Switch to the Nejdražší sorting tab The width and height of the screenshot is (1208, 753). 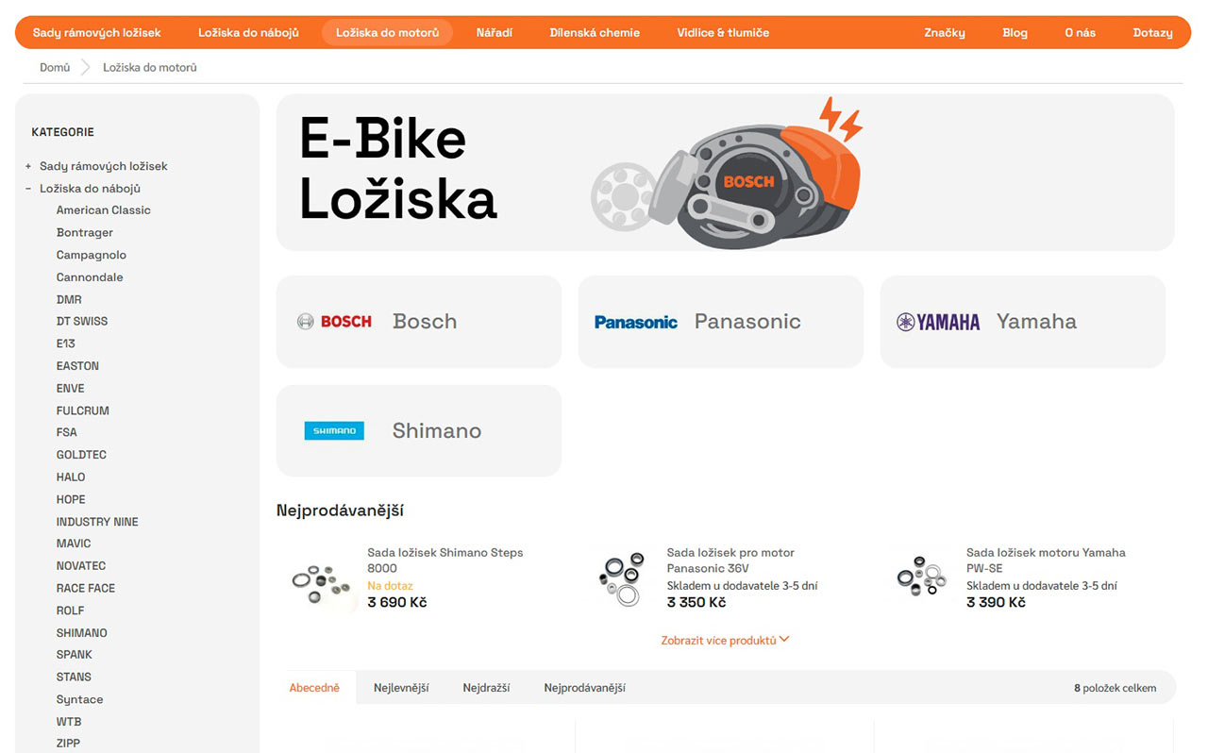(x=486, y=688)
